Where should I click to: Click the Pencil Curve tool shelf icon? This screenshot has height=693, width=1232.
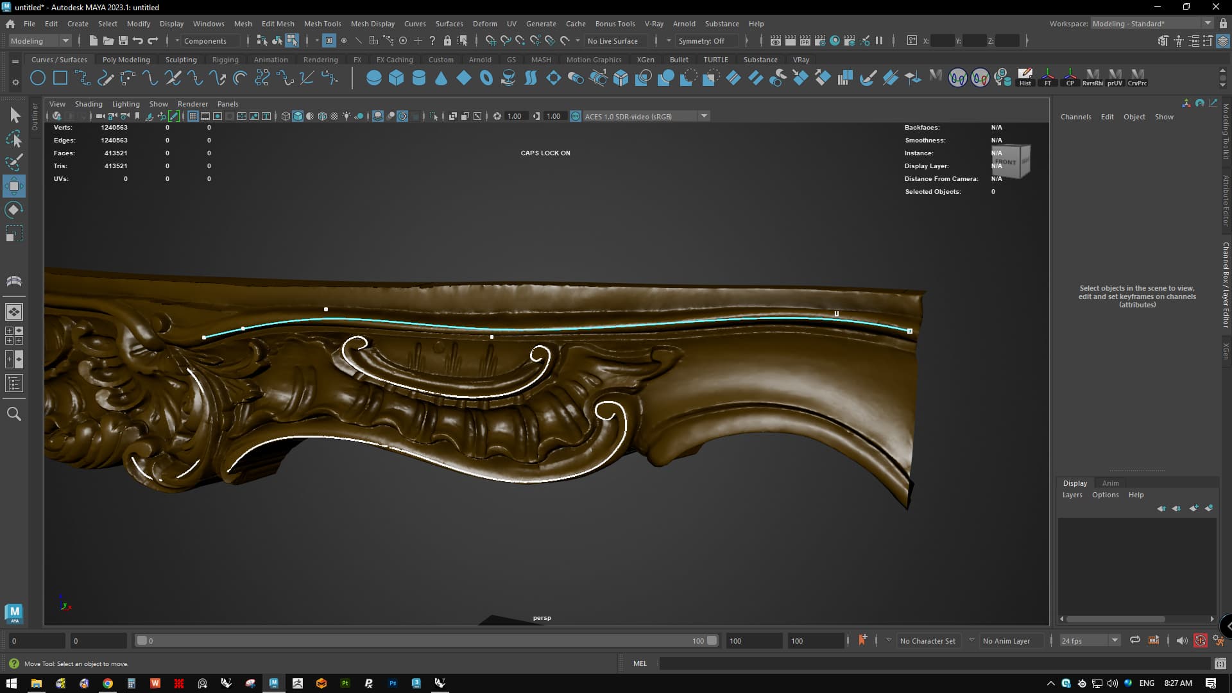[x=105, y=78]
